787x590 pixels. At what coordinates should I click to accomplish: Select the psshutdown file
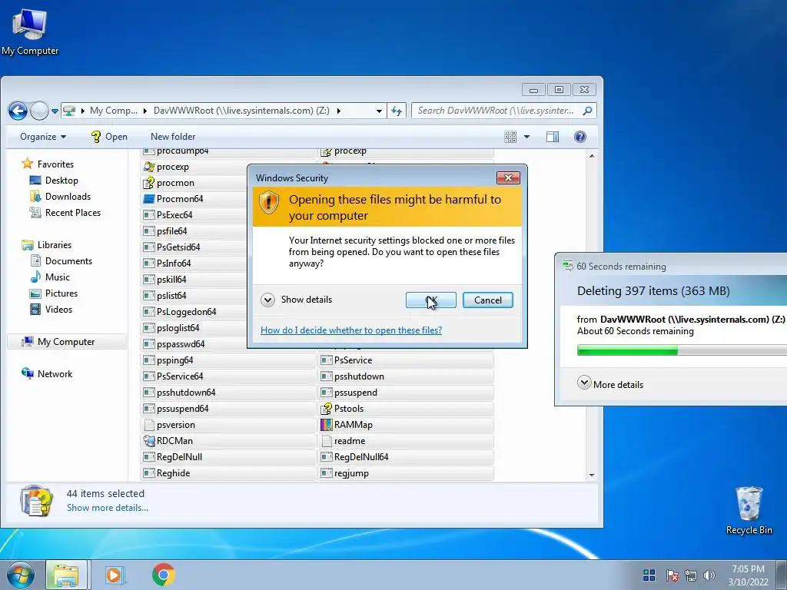pos(406,376)
